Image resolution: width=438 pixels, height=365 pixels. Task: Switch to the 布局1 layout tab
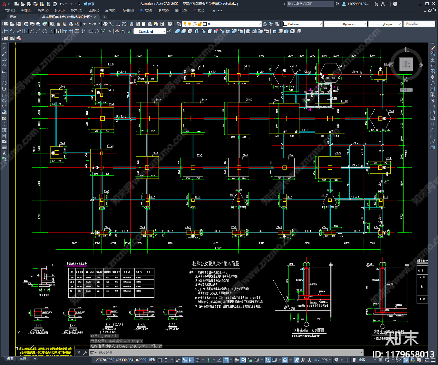coord(24,359)
